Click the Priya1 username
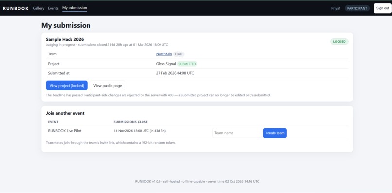 (336, 8)
